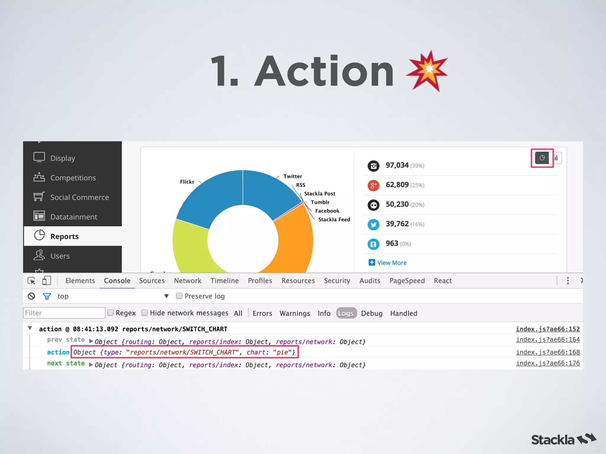This screenshot has width=606, height=454.
Task: Open source link index.js?ae66:164
Action: coord(548,340)
